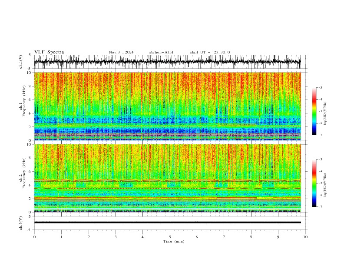
Task: Click inside the ch.2 spectrogram panel
Action: [x=167, y=178]
